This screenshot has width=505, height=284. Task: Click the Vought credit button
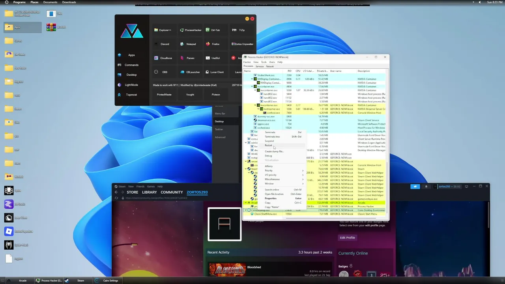(x=190, y=95)
